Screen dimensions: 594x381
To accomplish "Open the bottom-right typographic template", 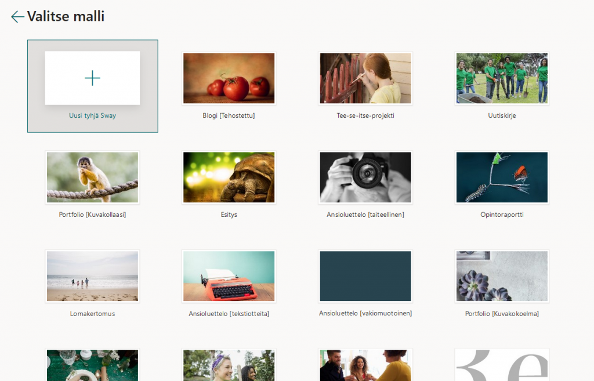I will point(501,365).
